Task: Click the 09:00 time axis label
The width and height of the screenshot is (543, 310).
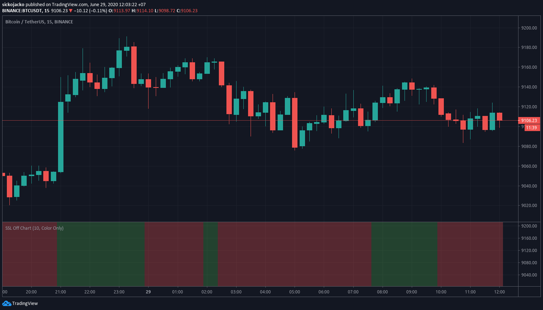Action: (412, 292)
